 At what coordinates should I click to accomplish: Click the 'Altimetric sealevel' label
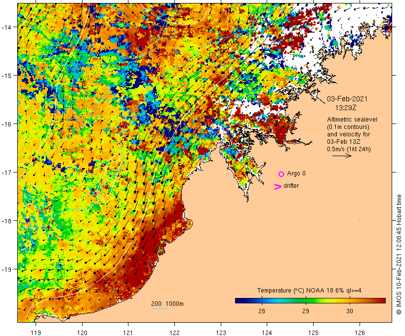[x=352, y=120]
